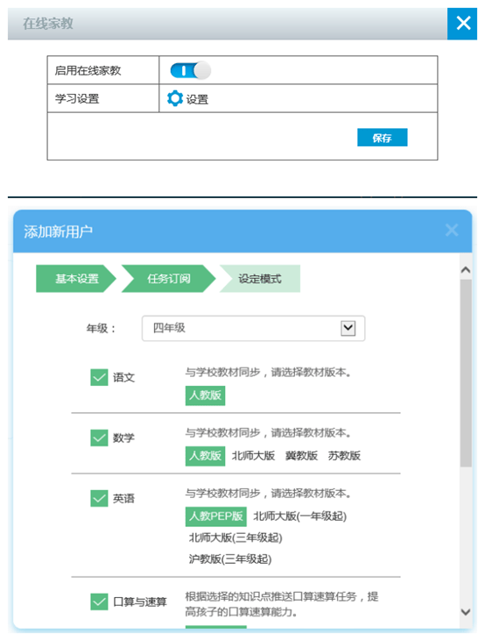The image size is (485, 641).
Task: Select 北师大版 for 数学 textbook
Action: click(x=253, y=455)
